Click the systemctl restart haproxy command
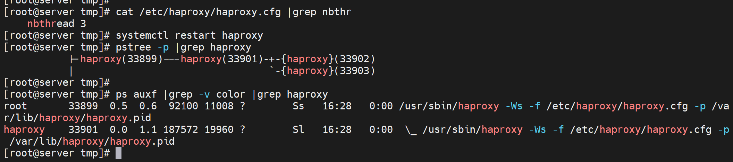Screen dimensions: 733x162 (x=189, y=35)
